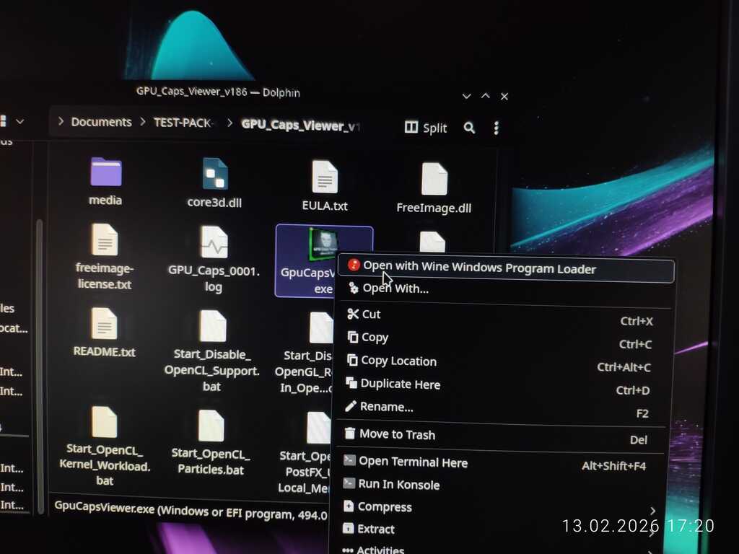Choose Open Terminal Here entry
The height and width of the screenshot is (554, 739).
(x=414, y=462)
